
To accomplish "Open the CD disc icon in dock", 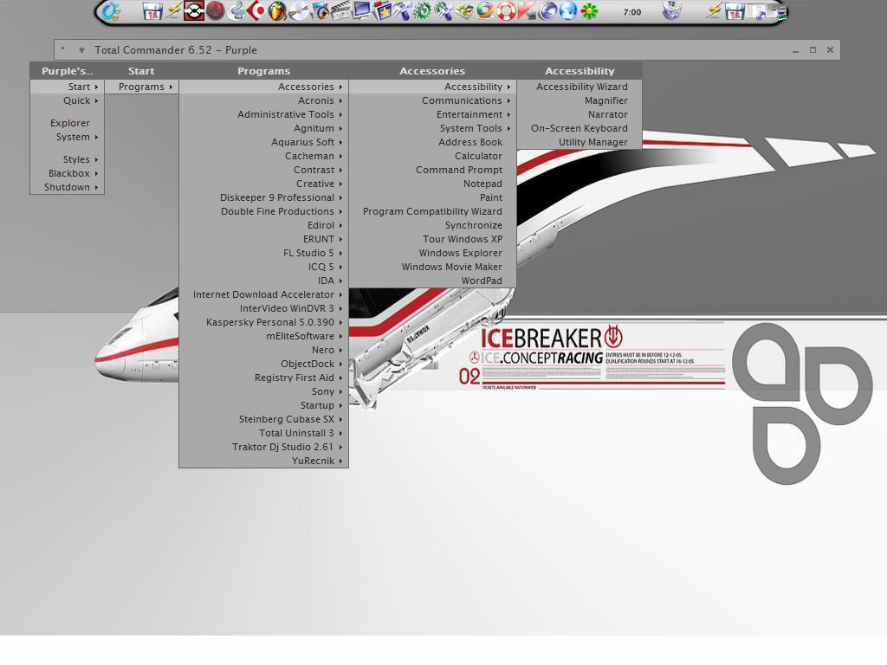I will tap(299, 11).
